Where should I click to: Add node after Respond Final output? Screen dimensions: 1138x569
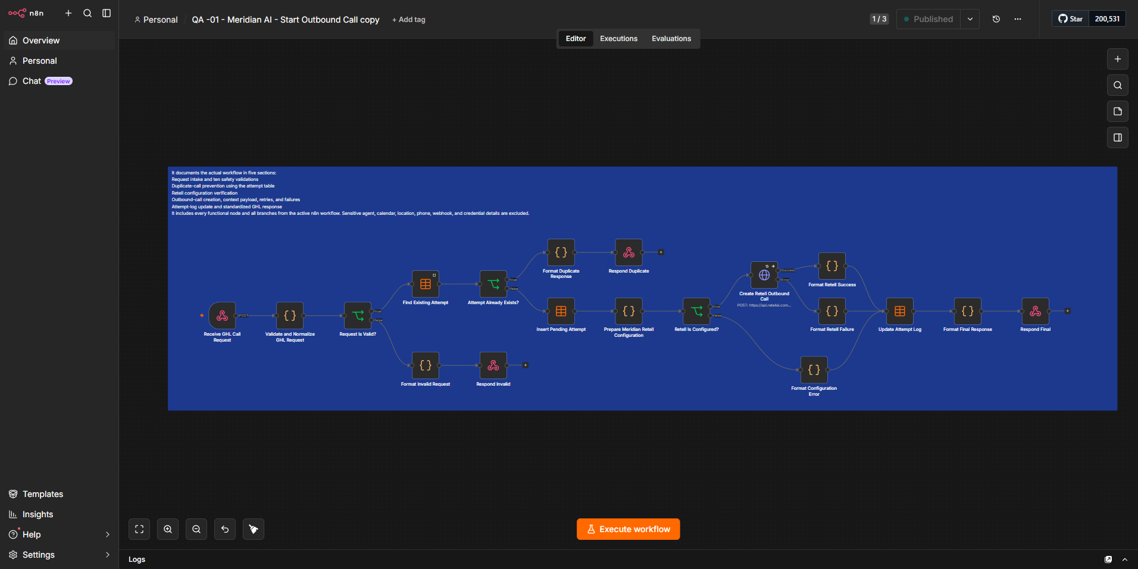(1068, 311)
